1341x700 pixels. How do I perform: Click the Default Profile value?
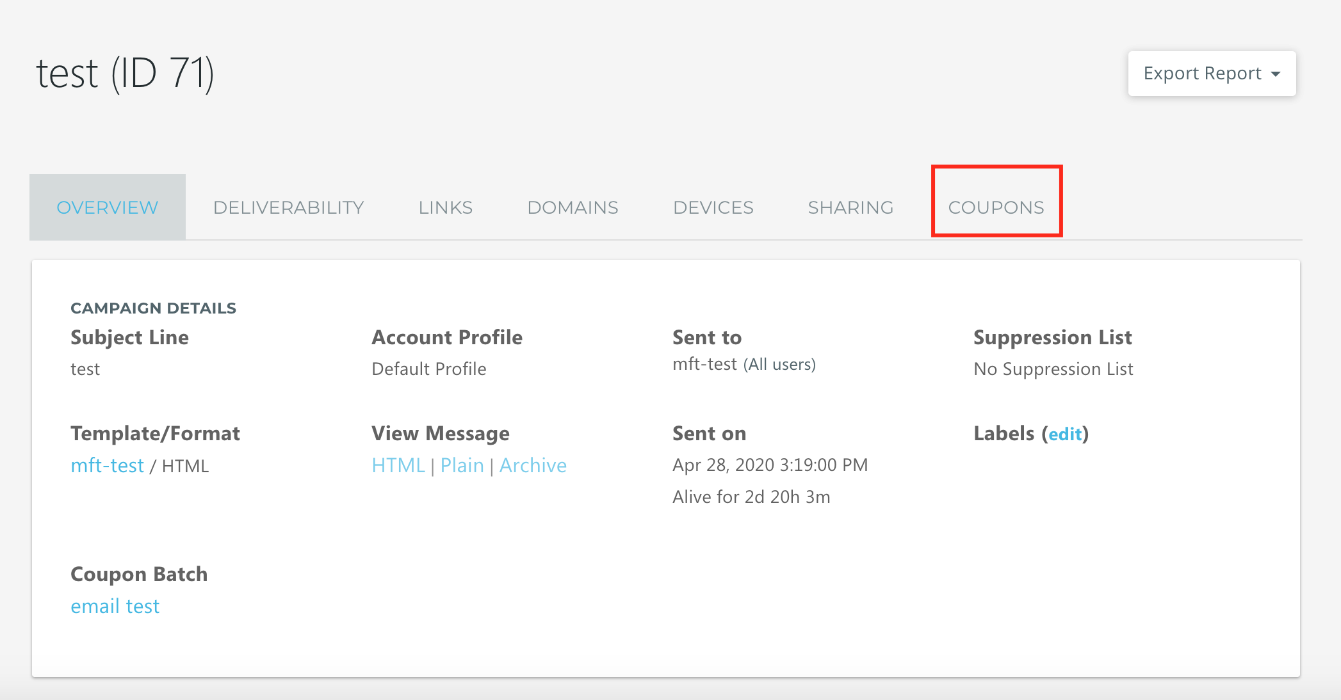(428, 369)
